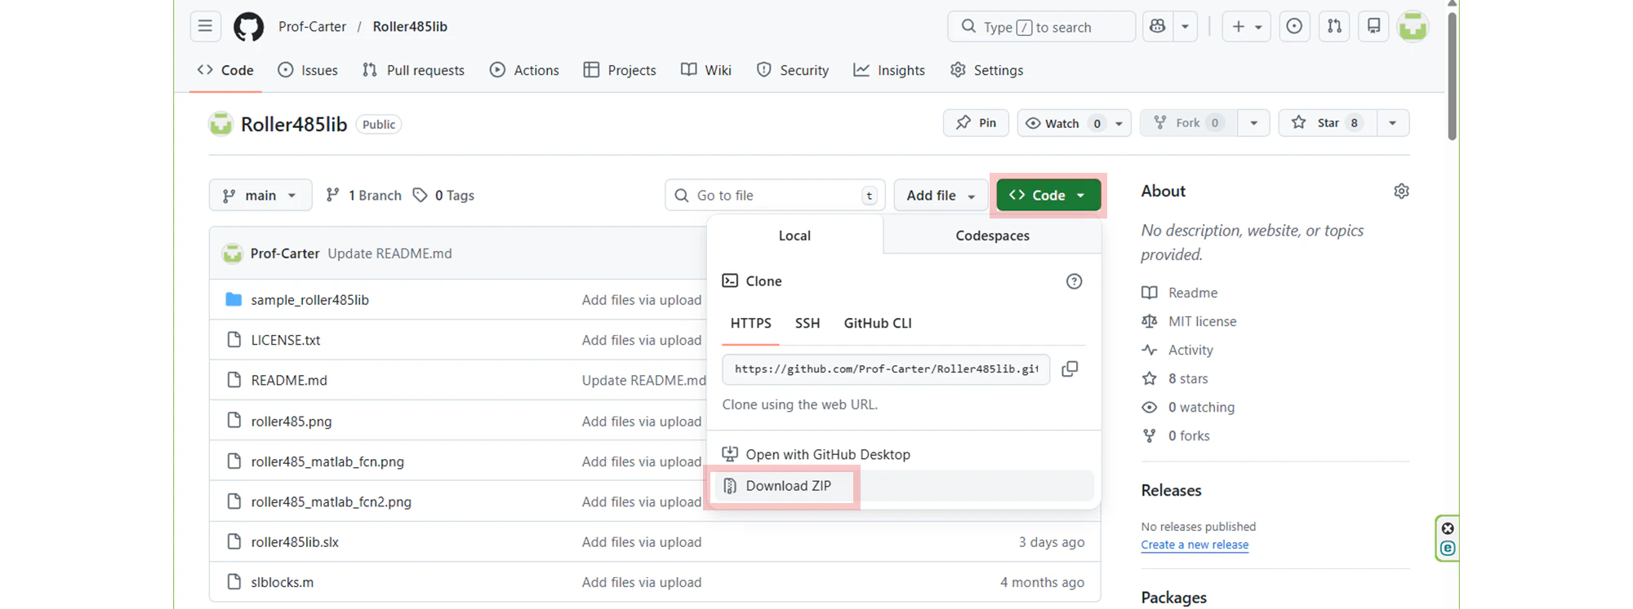The image size is (1633, 609).
Task: Open the clone help question icon
Action: (x=1074, y=281)
